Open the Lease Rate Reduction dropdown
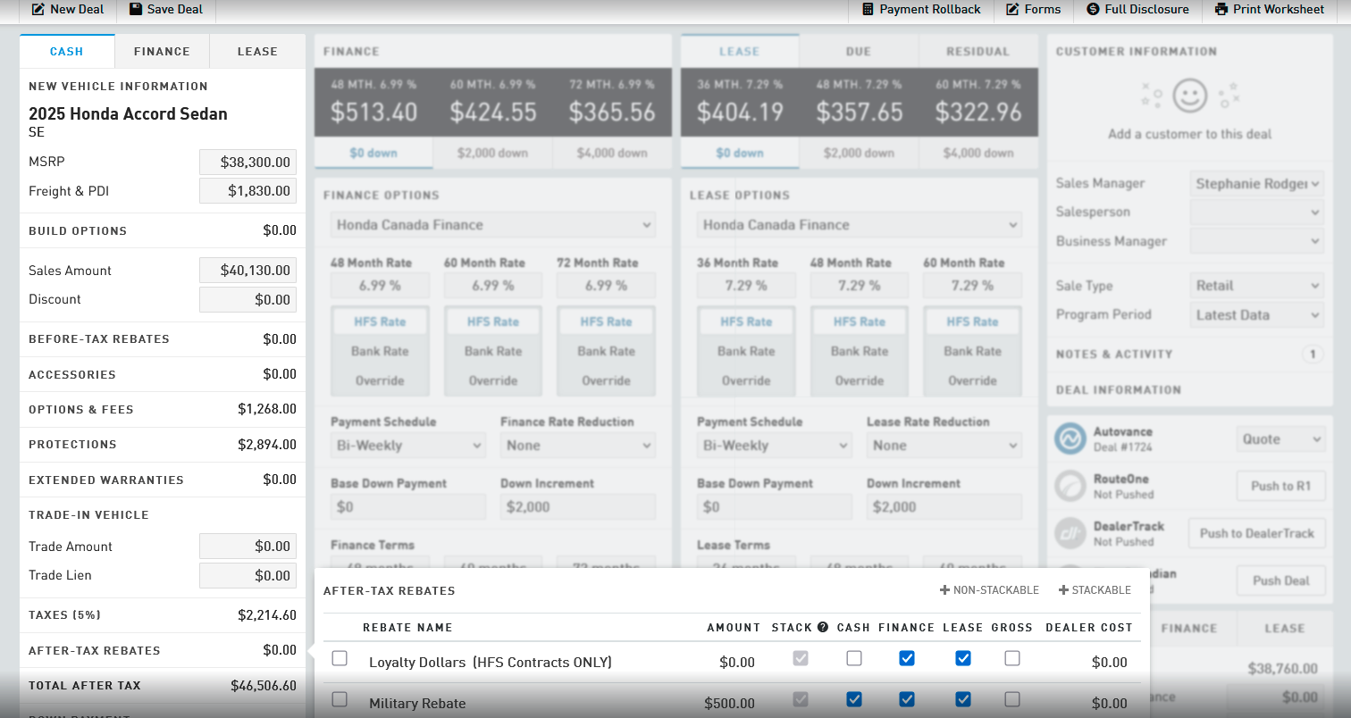Screen dimensions: 1351x718 [x=944, y=446]
